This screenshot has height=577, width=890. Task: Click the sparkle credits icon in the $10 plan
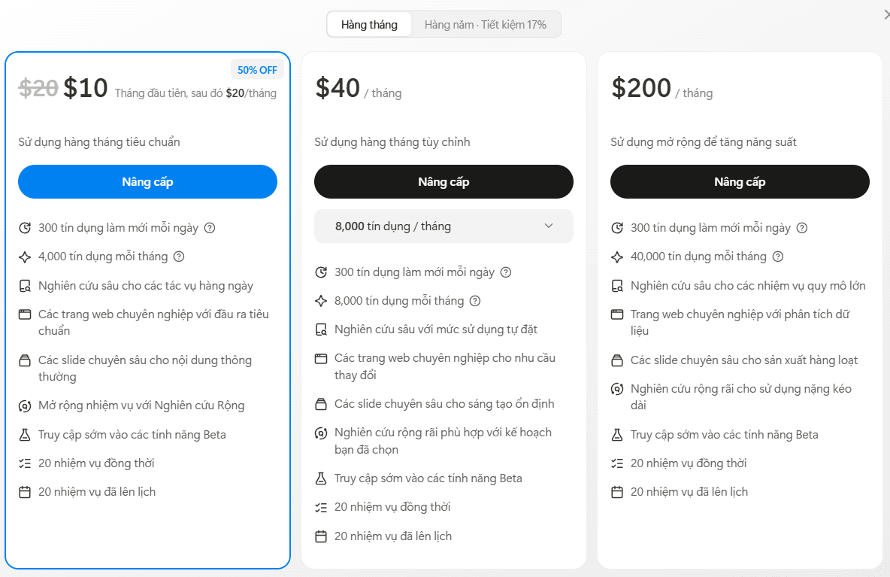tap(25, 257)
